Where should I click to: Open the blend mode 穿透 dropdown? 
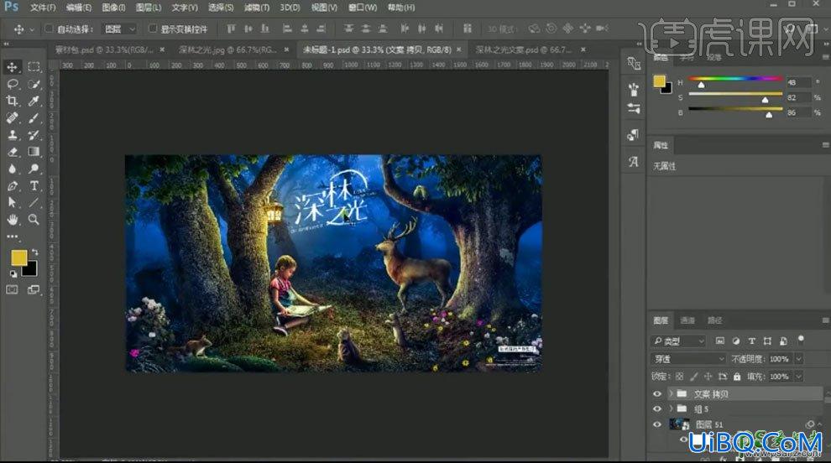[x=688, y=359]
